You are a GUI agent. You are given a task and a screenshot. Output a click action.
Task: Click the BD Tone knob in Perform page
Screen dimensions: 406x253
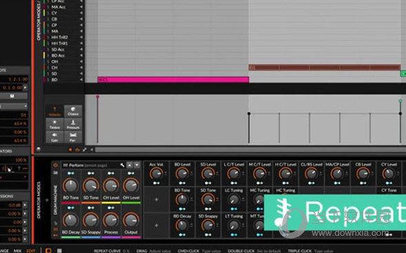(71, 185)
